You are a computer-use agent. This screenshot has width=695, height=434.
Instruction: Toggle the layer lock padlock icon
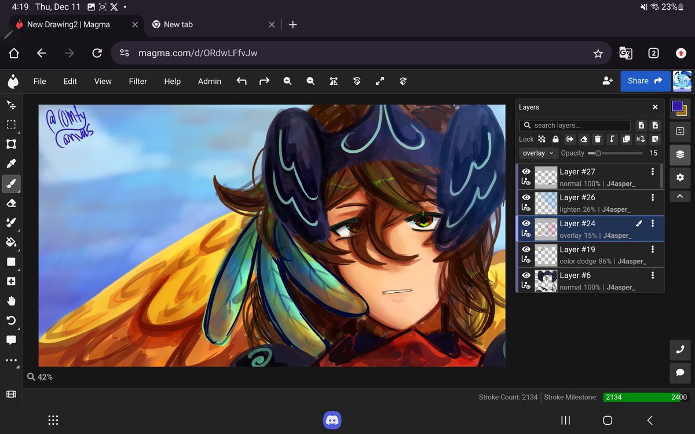click(x=555, y=139)
